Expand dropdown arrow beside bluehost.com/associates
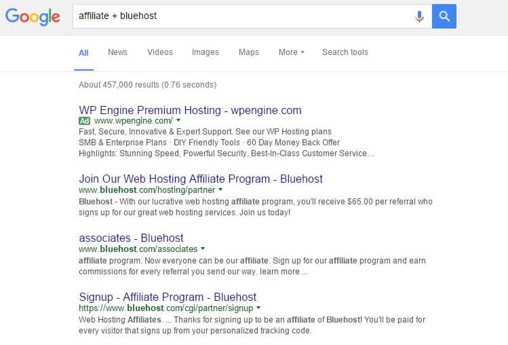The height and width of the screenshot is (345, 508). point(203,249)
